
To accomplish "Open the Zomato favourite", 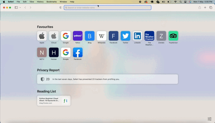I will [161, 36].
